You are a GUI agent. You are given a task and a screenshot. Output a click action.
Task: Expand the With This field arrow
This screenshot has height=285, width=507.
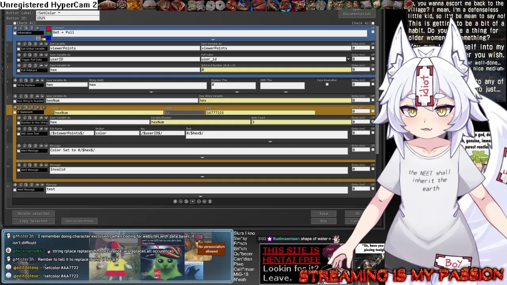(286, 92)
